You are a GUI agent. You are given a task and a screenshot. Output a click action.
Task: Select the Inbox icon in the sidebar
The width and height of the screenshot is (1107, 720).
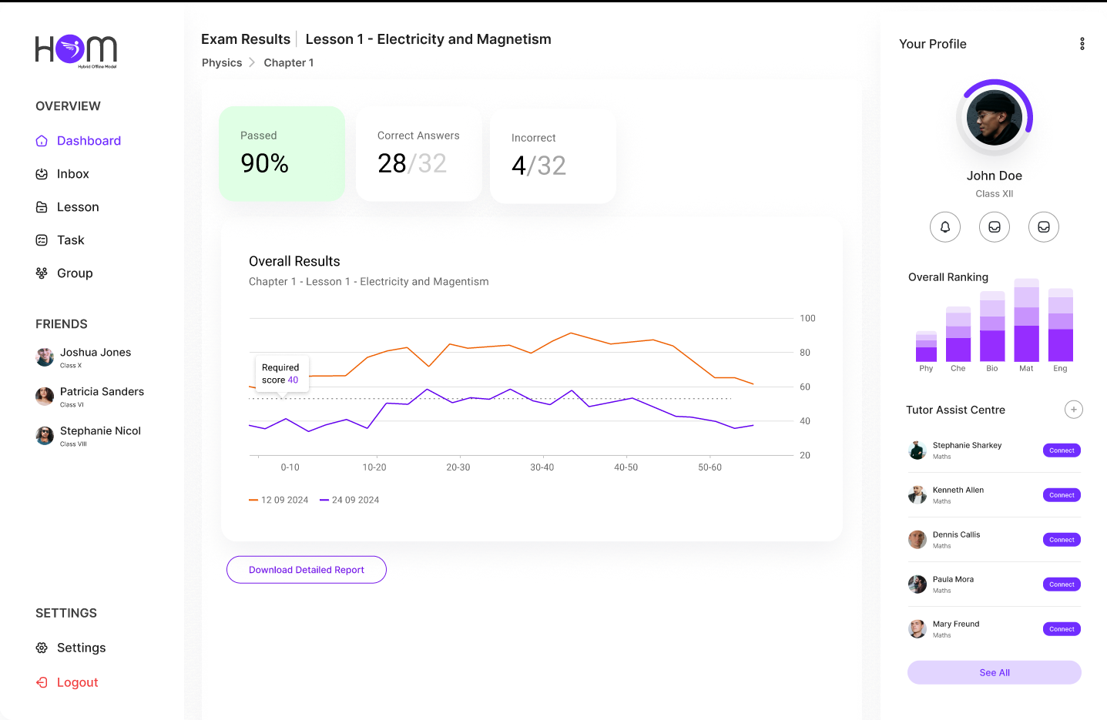(x=42, y=173)
